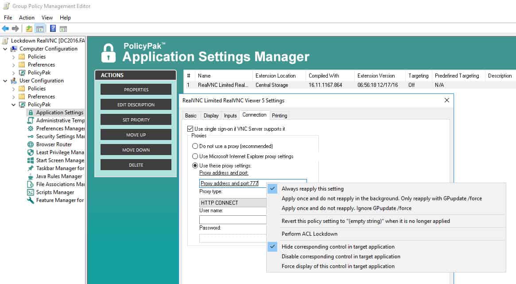Click the MOVE DOWN action button
The width and height of the screenshot is (516, 284).
click(x=136, y=150)
